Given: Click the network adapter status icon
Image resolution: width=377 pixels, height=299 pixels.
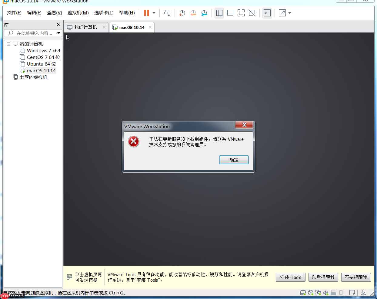Looking at the screenshot, I should (x=318, y=292).
